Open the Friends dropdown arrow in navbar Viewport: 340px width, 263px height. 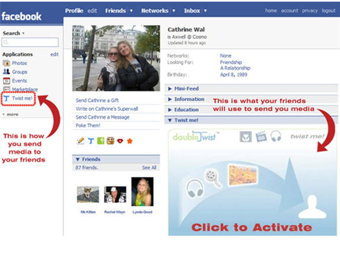(x=131, y=10)
